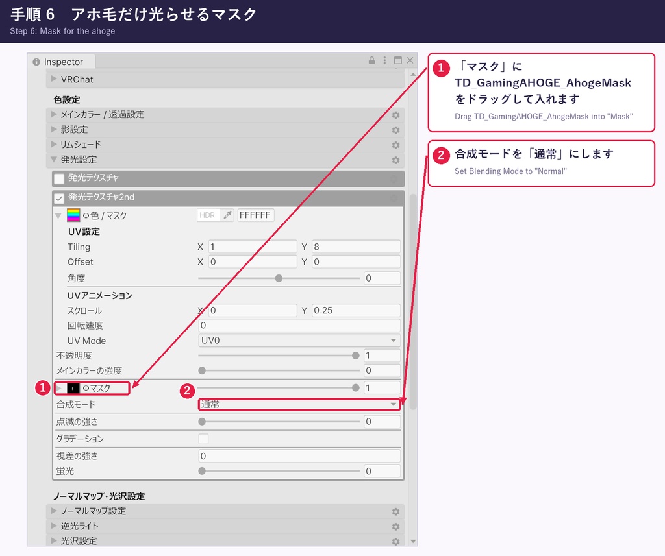Expand the リムシェード section
The height and width of the screenshot is (556, 665).
pos(54,144)
